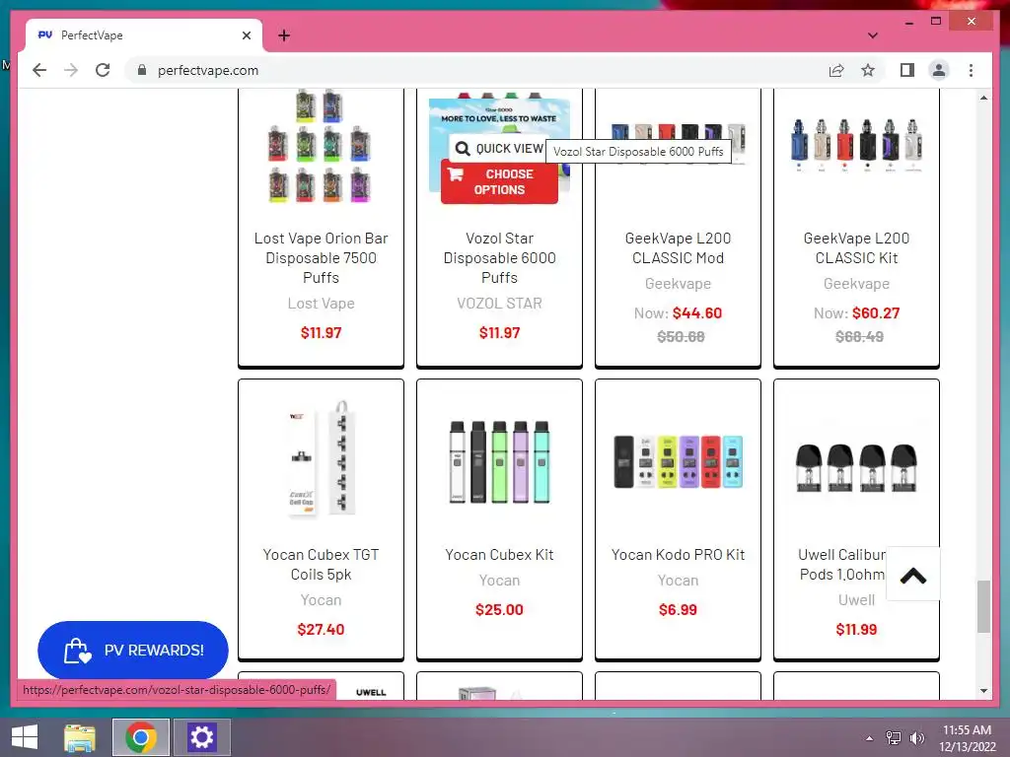This screenshot has width=1010, height=757.
Task: Open network status tray icon
Action: (894, 737)
